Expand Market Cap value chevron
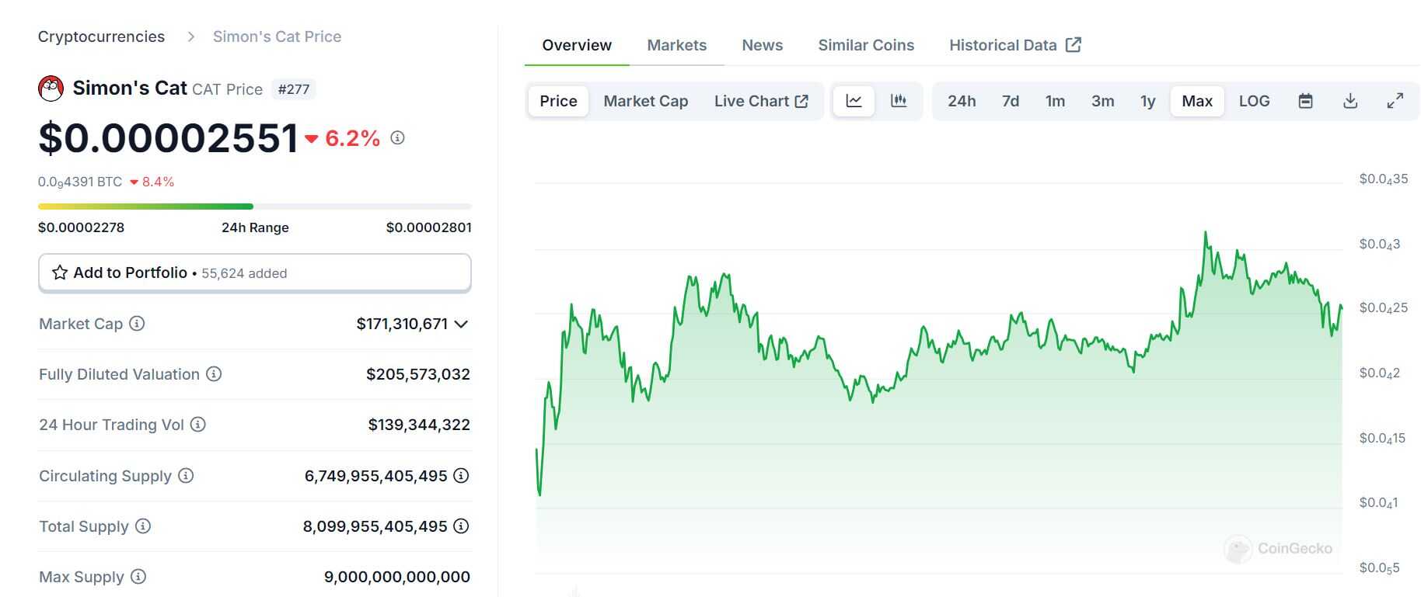Image resolution: width=1421 pixels, height=597 pixels. click(461, 324)
